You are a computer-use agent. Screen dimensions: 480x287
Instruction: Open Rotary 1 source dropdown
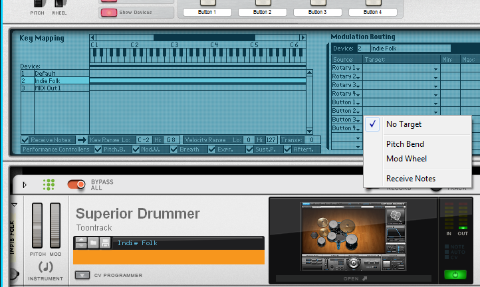[x=346, y=68]
